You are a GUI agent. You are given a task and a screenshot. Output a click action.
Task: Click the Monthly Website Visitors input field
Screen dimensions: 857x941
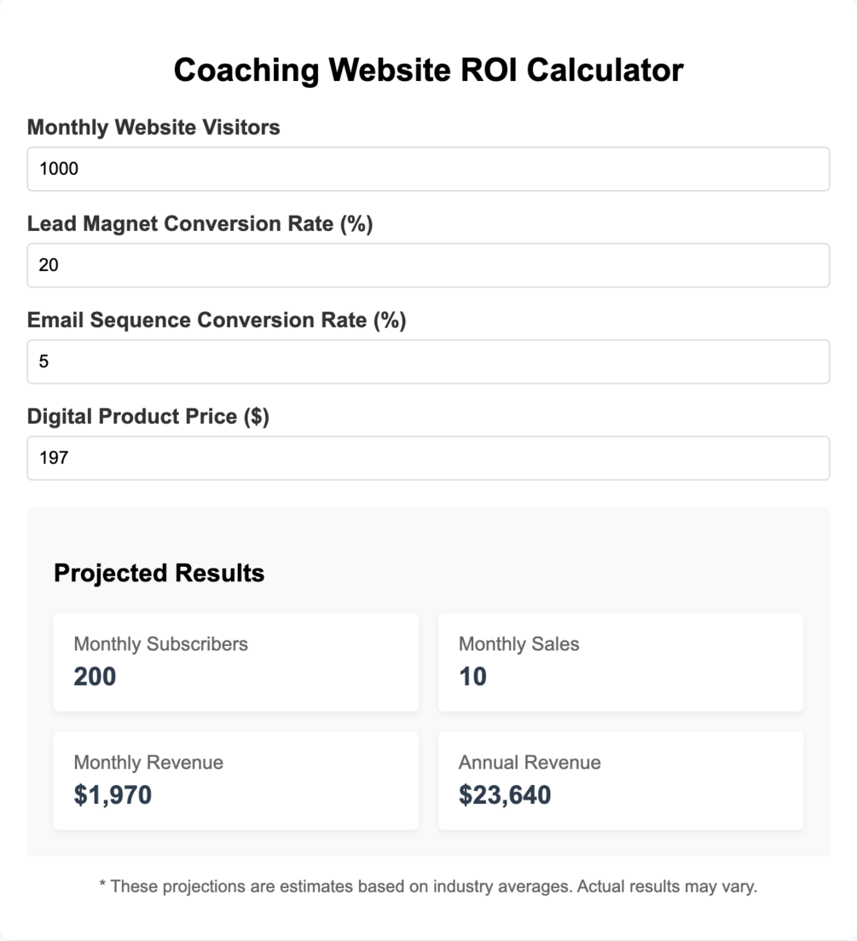pyautogui.click(x=428, y=169)
